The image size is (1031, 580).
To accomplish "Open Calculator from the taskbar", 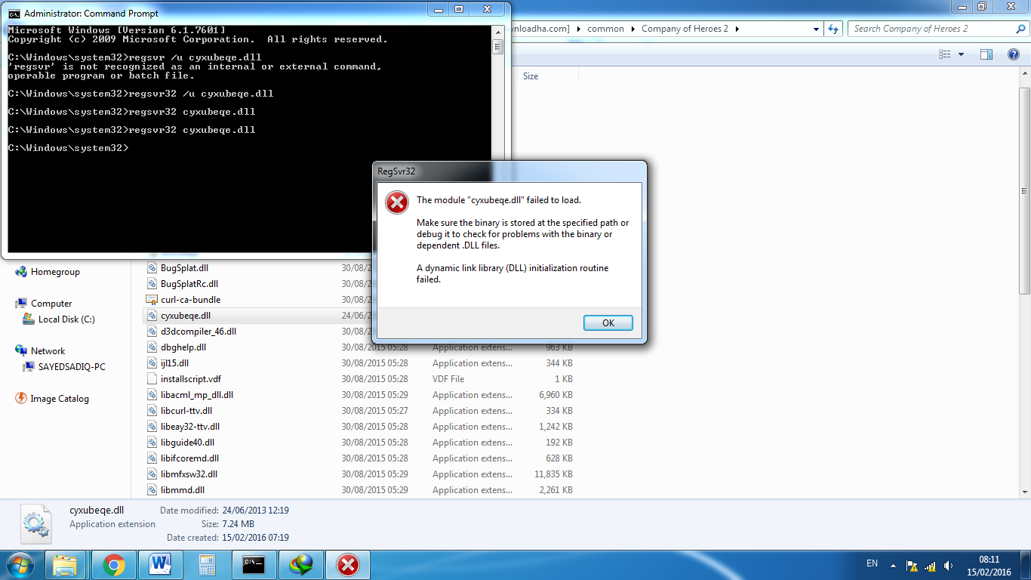I will 207,564.
